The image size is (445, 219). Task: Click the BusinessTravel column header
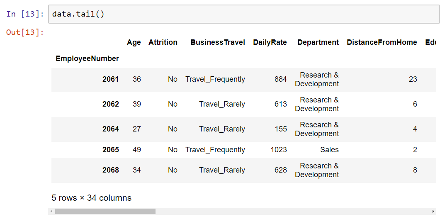218,42
